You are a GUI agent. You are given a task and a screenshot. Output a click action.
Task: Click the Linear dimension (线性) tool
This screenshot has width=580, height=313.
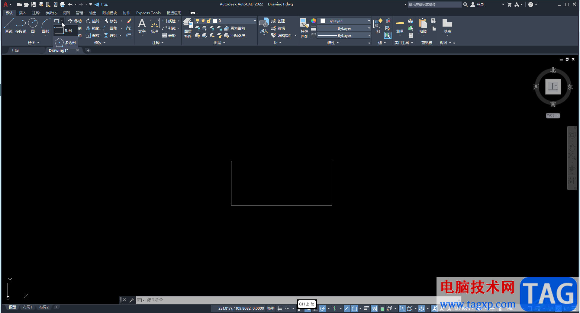(169, 21)
